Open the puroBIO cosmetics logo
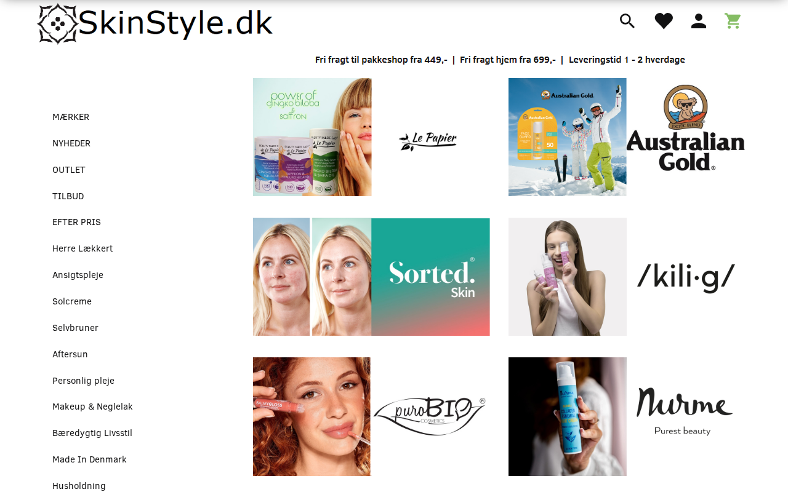This screenshot has width=788, height=492. click(430, 416)
